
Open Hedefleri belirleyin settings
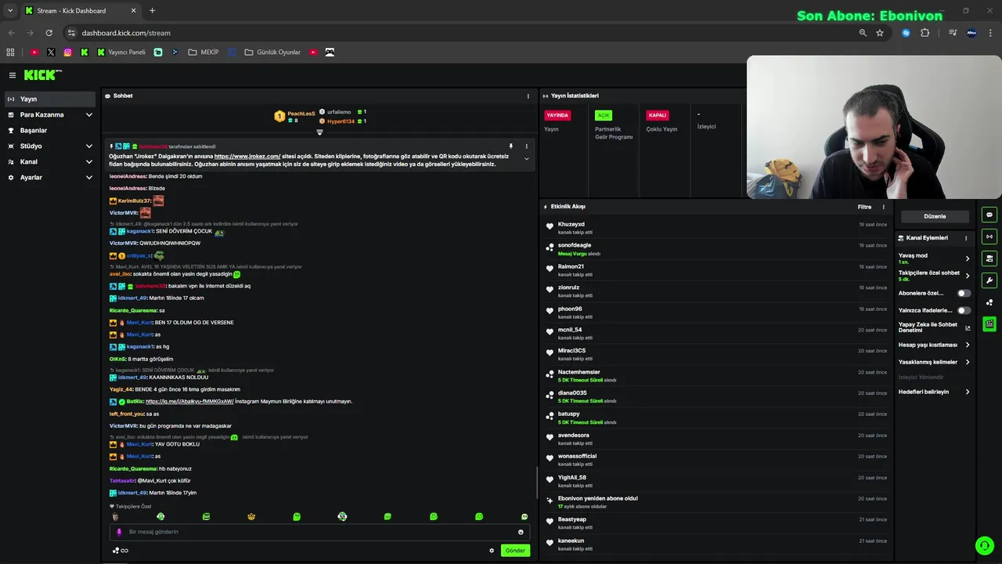pos(934,392)
